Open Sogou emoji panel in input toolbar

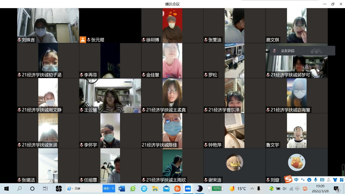(309, 180)
